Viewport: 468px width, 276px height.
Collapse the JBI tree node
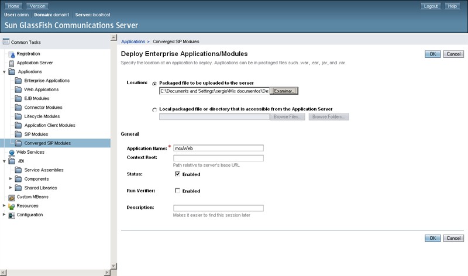point(4,161)
